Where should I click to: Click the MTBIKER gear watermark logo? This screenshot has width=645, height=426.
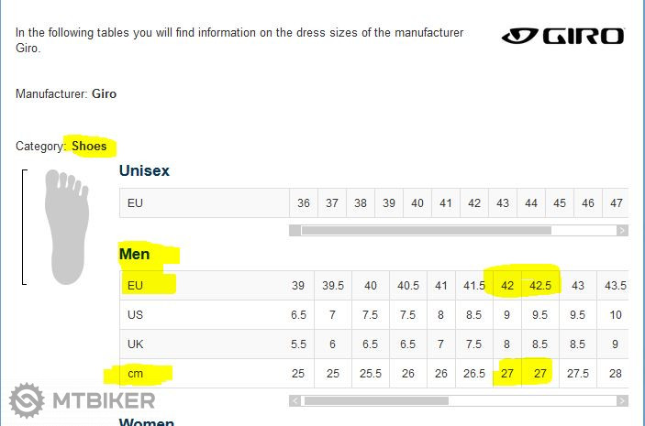[28, 400]
